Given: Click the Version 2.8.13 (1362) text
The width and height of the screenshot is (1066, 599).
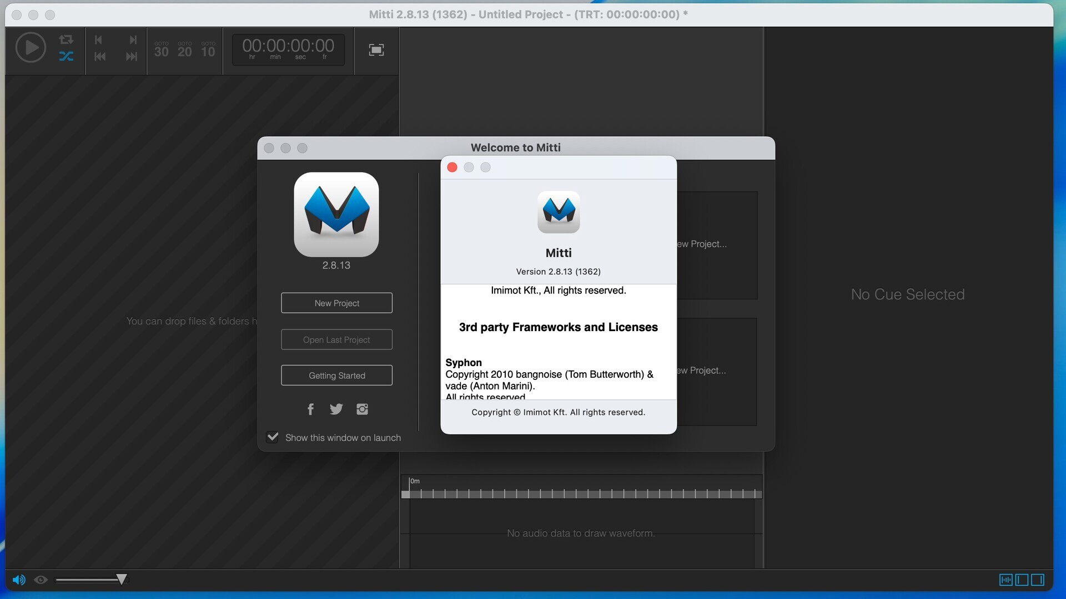Looking at the screenshot, I should [558, 272].
